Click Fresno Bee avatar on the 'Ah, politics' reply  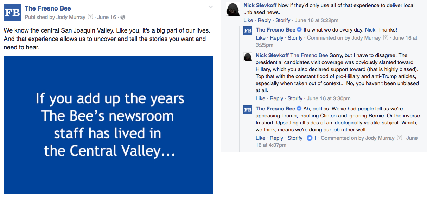click(x=248, y=110)
